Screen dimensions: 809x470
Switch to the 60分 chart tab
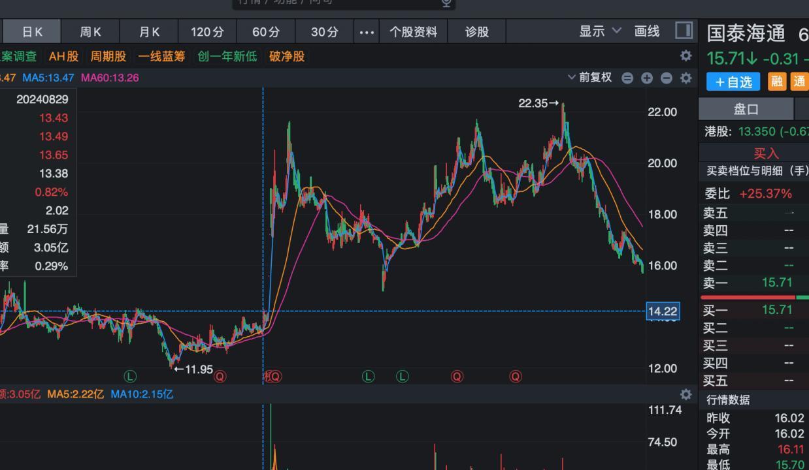point(266,31)
